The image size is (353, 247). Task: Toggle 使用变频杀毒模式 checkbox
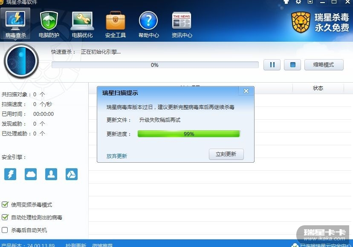click(5, 204)
